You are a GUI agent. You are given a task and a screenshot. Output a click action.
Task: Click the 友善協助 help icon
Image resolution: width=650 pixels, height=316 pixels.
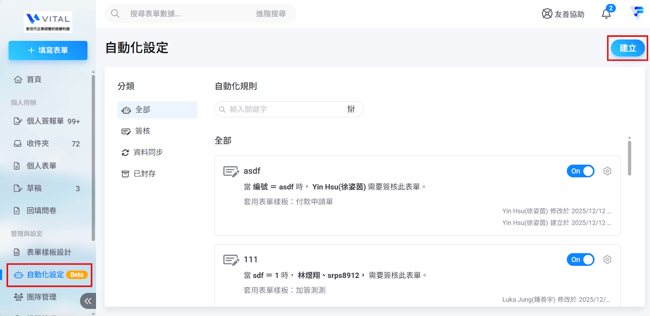point(547,14)
